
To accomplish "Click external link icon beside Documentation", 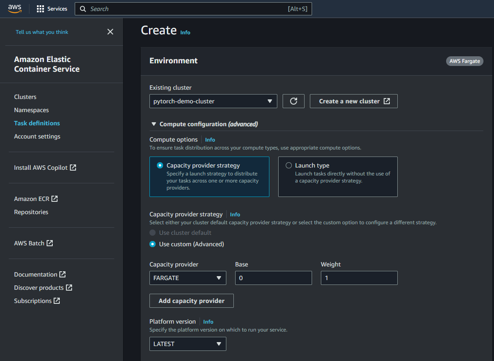I will pyautogui.click(x=63, y=274).
